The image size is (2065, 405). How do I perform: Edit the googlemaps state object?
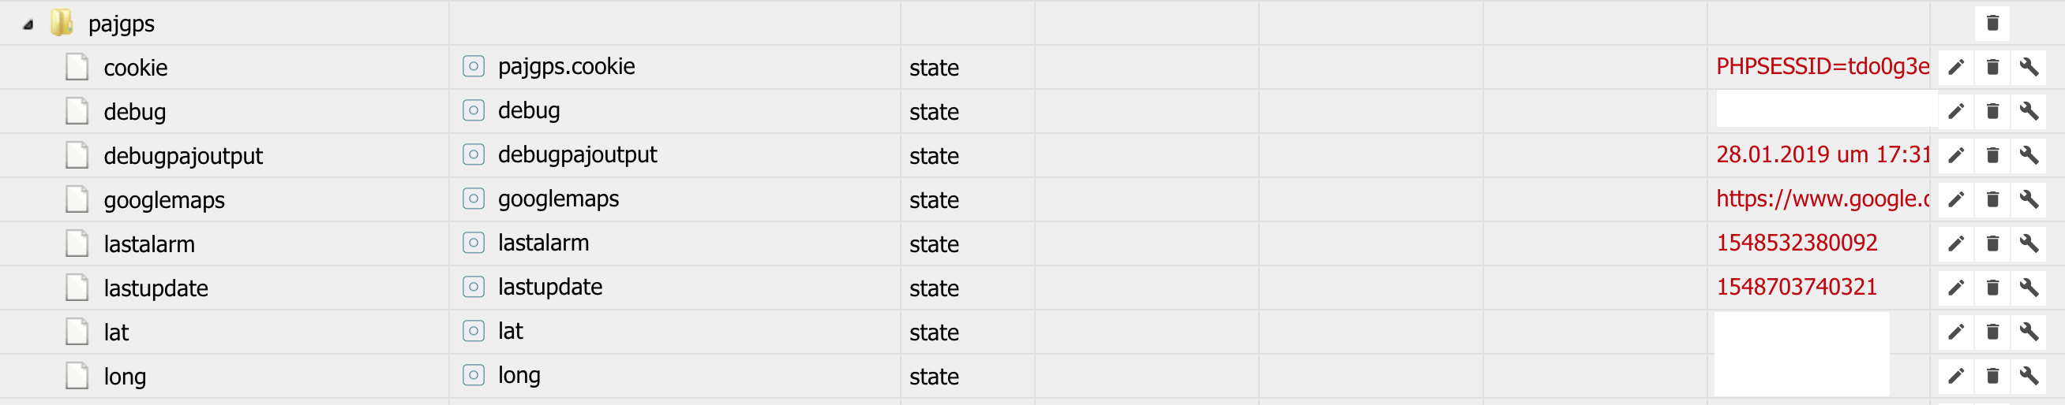coord(1956,199)
